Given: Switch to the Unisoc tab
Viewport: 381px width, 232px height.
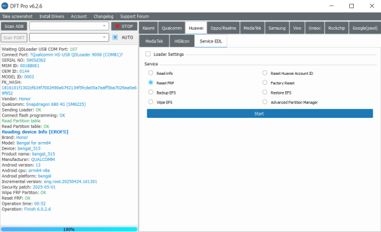Looking at the screenshot, I should click(315, 28).
